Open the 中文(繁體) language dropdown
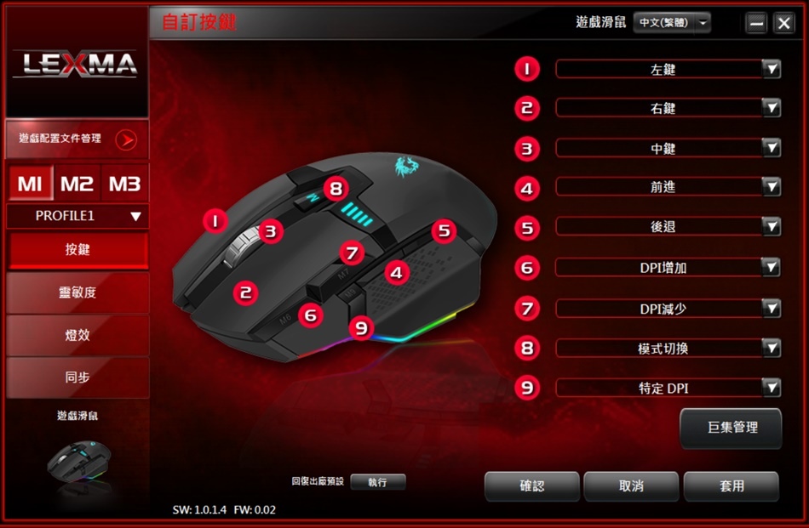The width and height of the screenshot is (809, 528). click(672, 23)
